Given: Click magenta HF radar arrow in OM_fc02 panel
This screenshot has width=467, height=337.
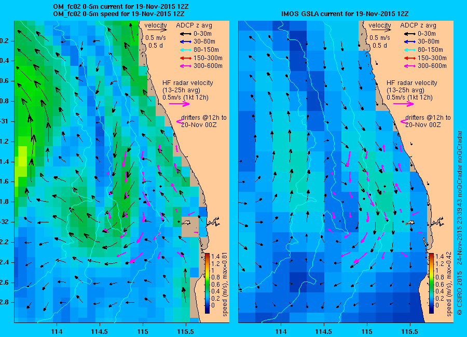Looking at the screenshot, I should coord(180,104).
